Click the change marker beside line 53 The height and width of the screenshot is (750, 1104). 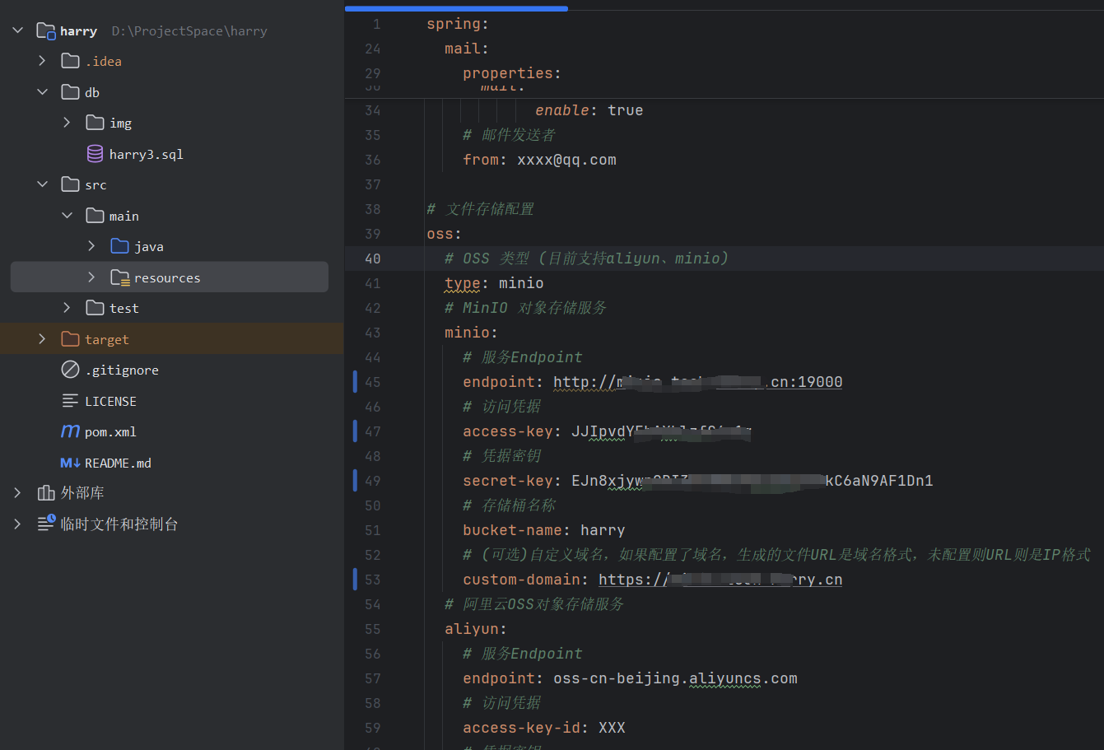tap(355, 580)
